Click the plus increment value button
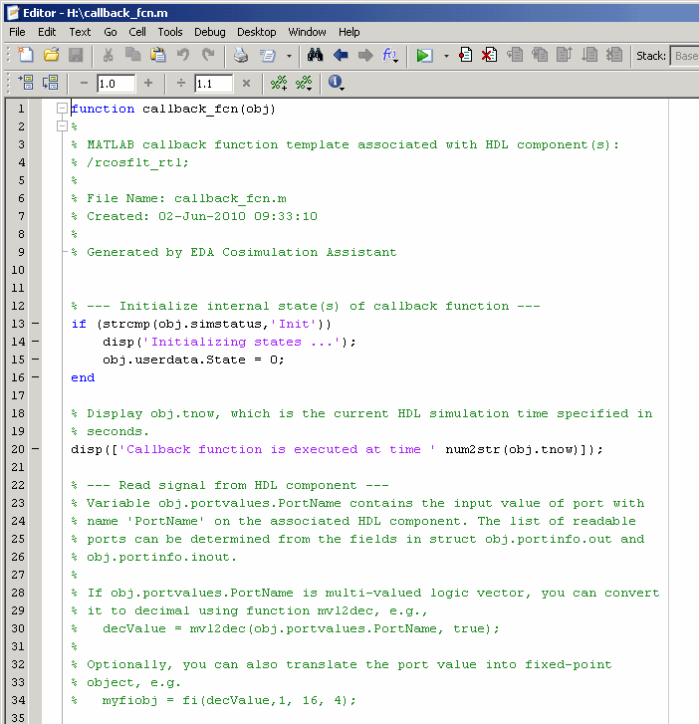The image size is (699, 724). (148, 83)
